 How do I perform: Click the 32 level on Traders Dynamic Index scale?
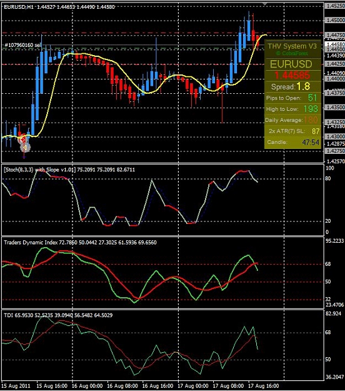(x=328, y=299)
